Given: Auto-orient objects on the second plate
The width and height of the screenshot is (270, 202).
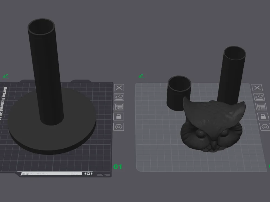Looking at the screenshot, I should tap(259, 97).
